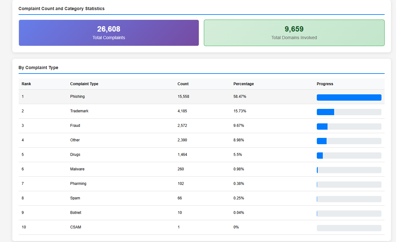The width and height of the screenshot is (396, 242).
Task: Select the Other count "2,390"
Action: 182,140
